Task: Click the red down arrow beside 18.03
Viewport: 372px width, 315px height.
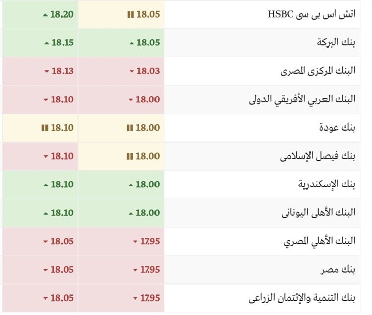Action: (x=132, y=71)
